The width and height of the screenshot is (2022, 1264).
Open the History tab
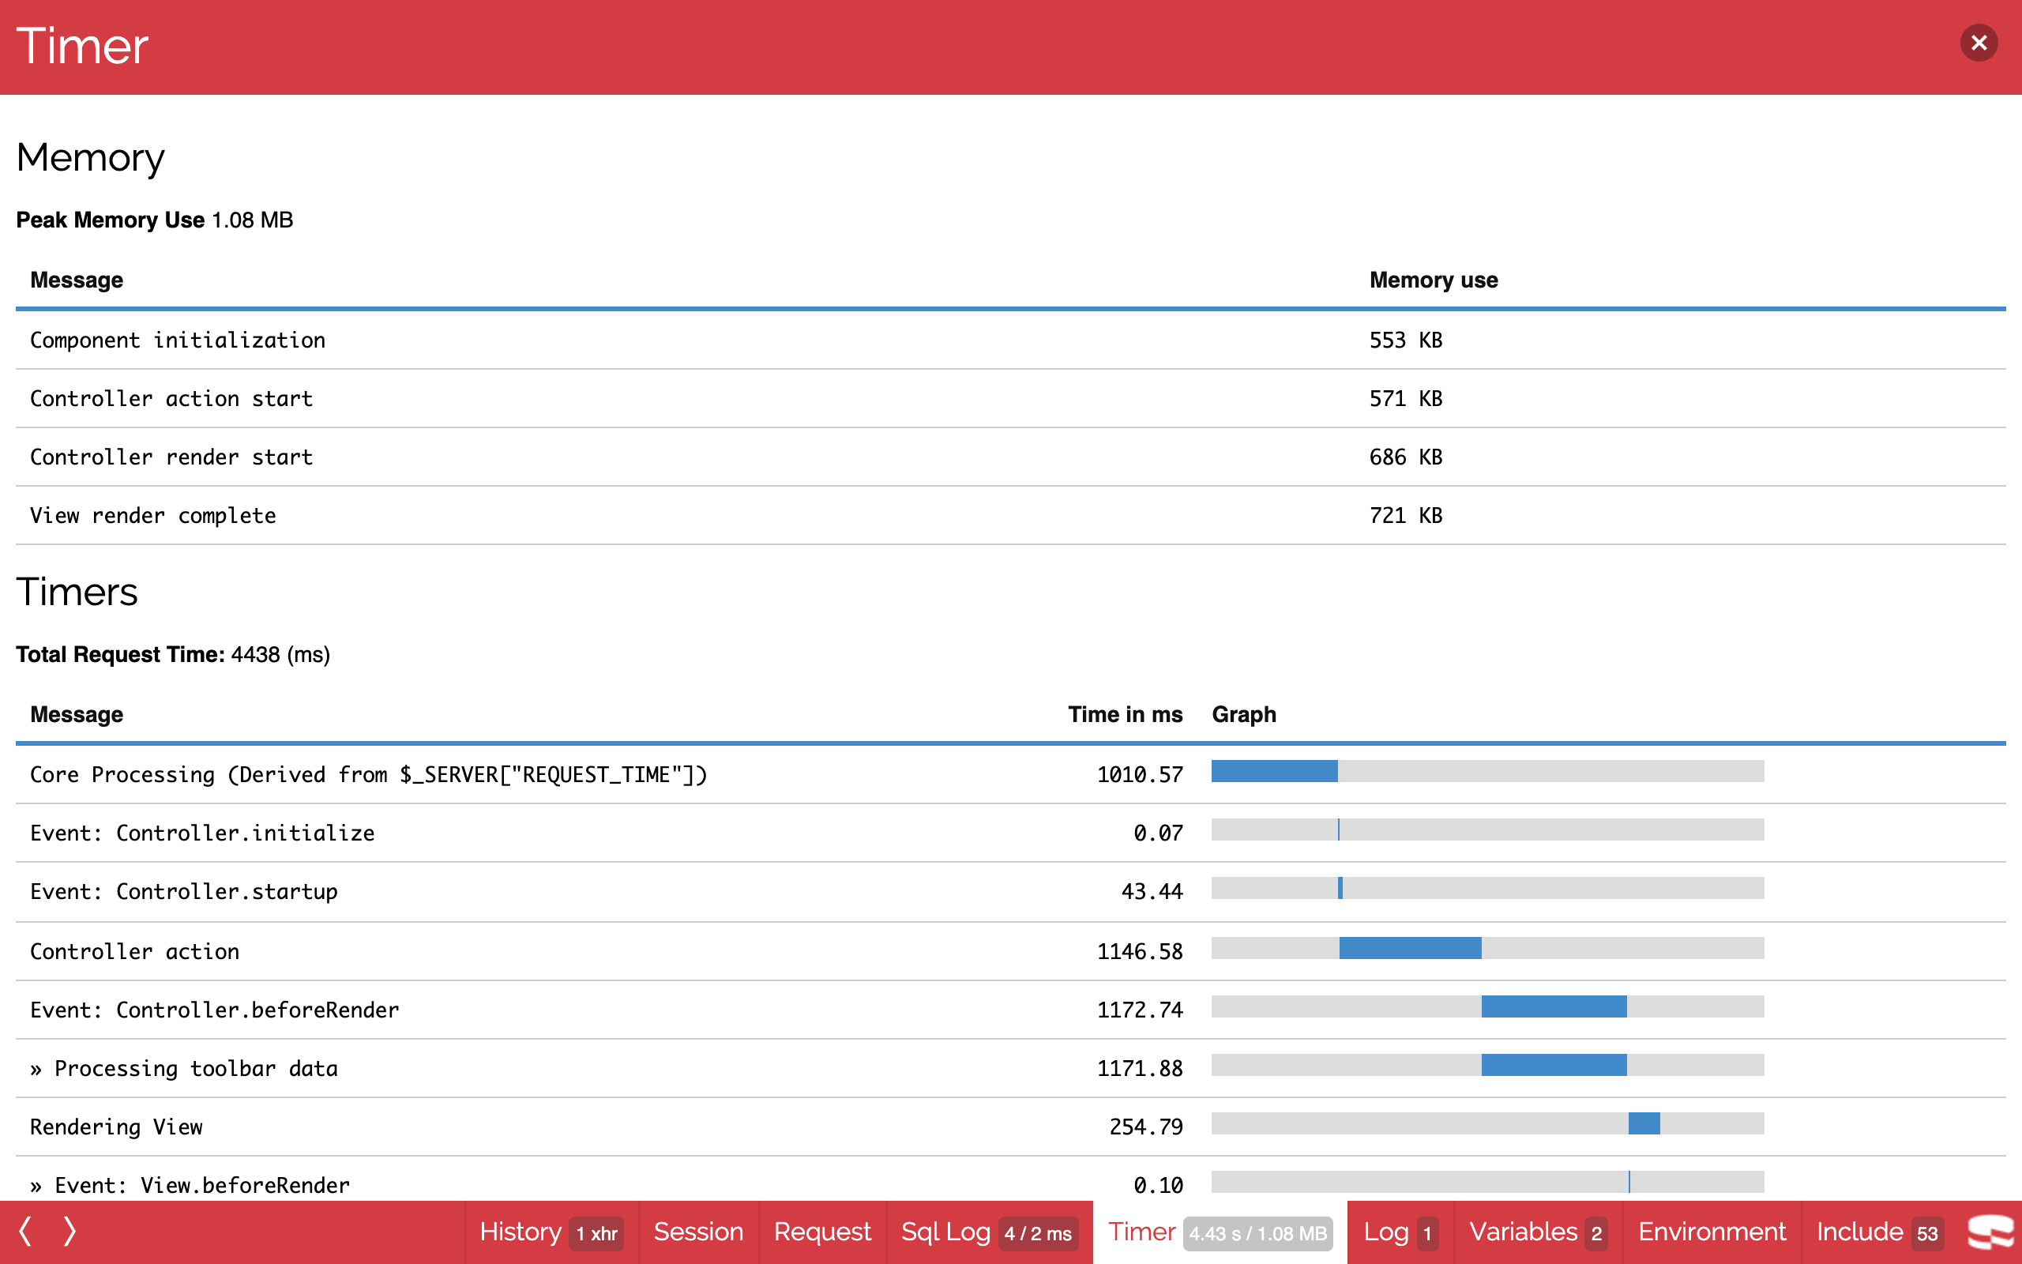point(551,1232)
